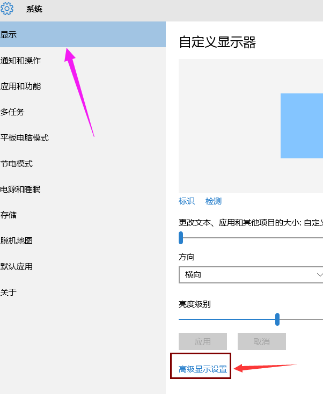The image size is (323, 394).
Task: Go to 应用和功能 section
Action: tap(20, 86)
